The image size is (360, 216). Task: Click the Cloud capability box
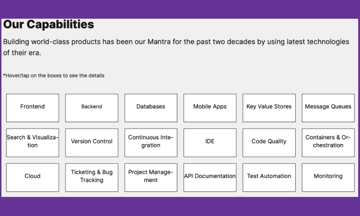pos(32,176)
